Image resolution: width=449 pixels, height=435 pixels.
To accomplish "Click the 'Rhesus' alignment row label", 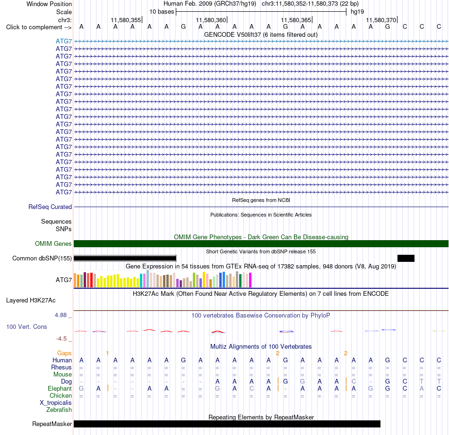I will point(61,367).
